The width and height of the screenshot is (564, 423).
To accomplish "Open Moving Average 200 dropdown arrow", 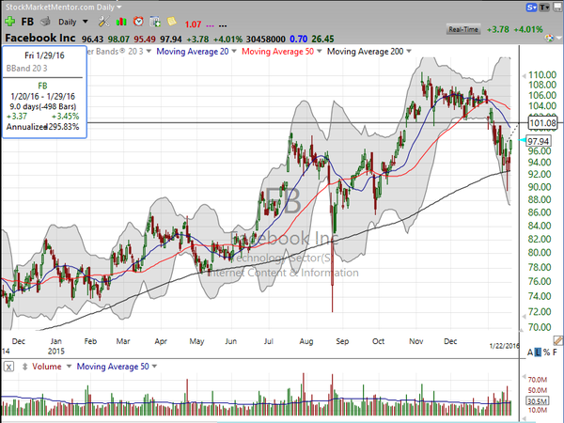I will tap(409, 52).
